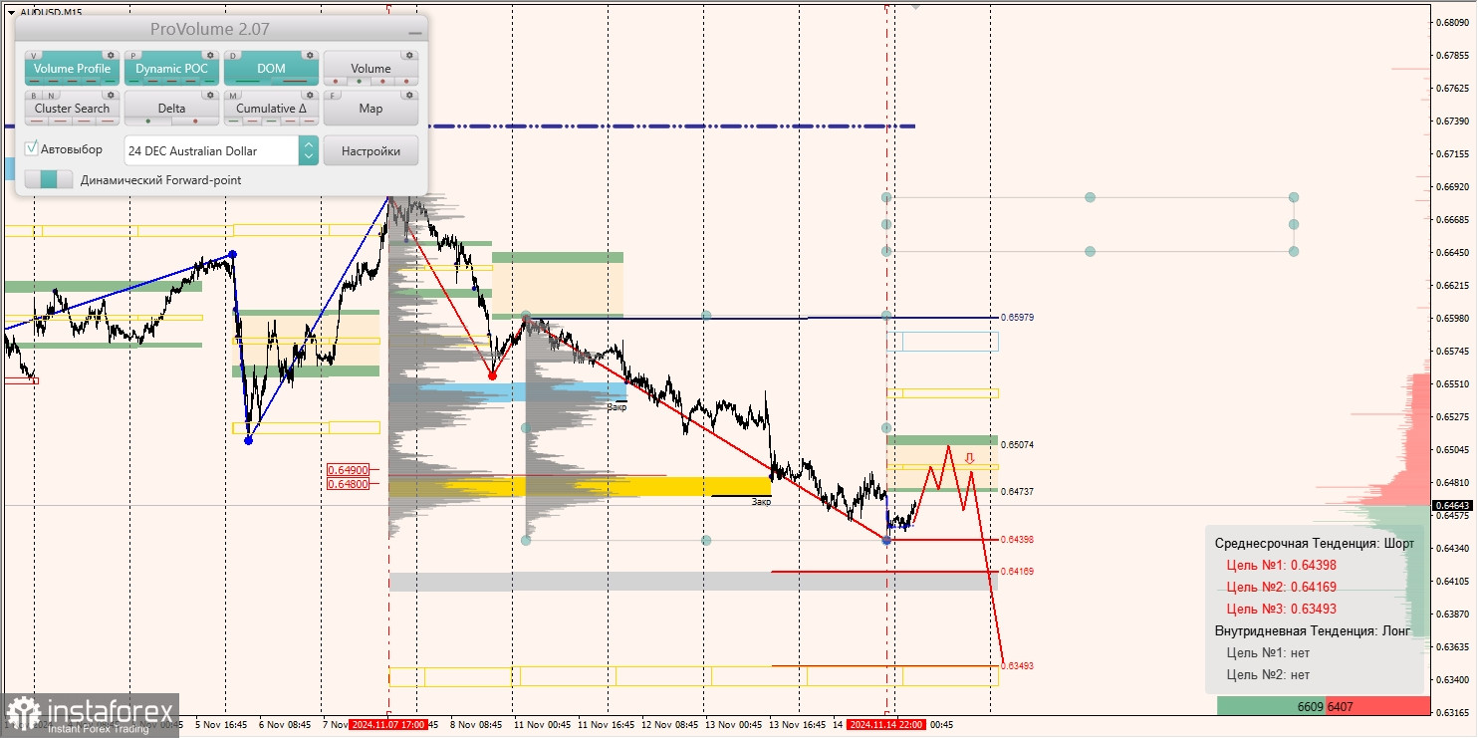Enable the Cumulative Δ indicator

tap(271, 109)
